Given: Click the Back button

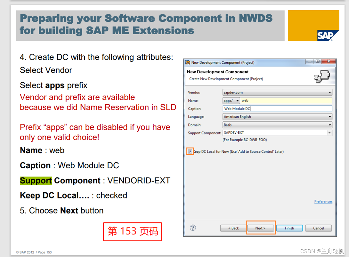Looking at the screenshot, I should click(x=233, y=228).
